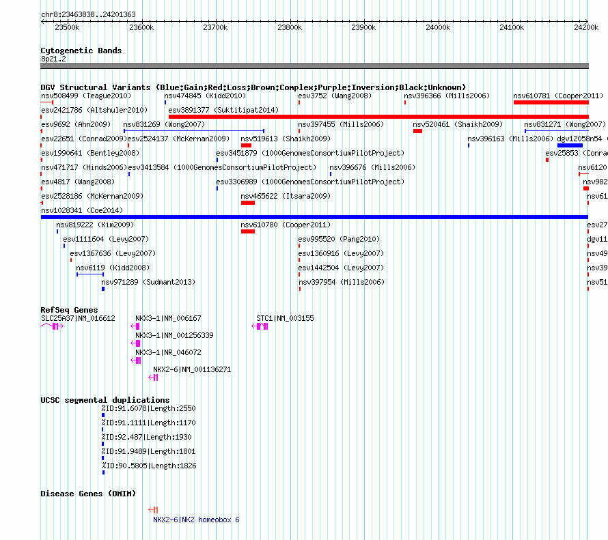This screenshot has height=540, width=608.
Task: Select the nsv465622 (Itsara2009) red bar
Action: pyautogui.click(x=248, y=203)
